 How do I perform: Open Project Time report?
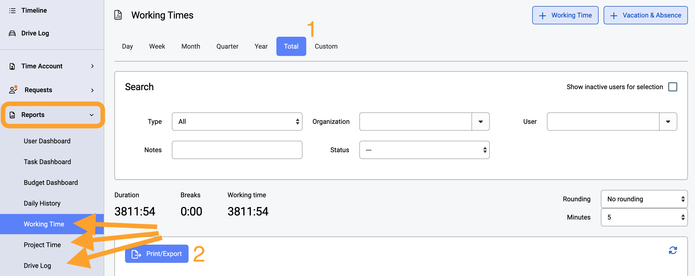pyautogui.click(x=42, y=245)
